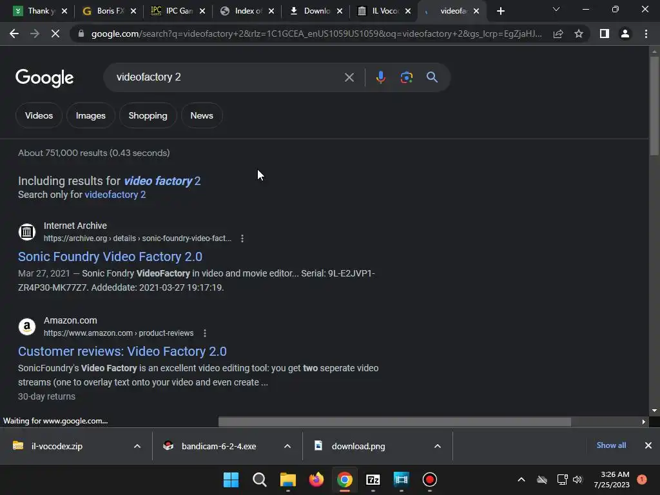Stop loading the page

[55, 34]
